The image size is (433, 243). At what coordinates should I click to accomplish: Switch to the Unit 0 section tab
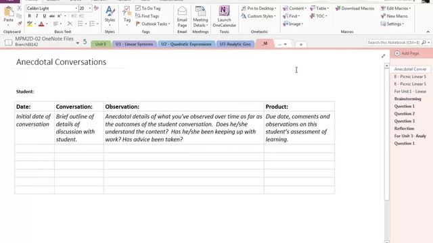(x=101, y=44)
